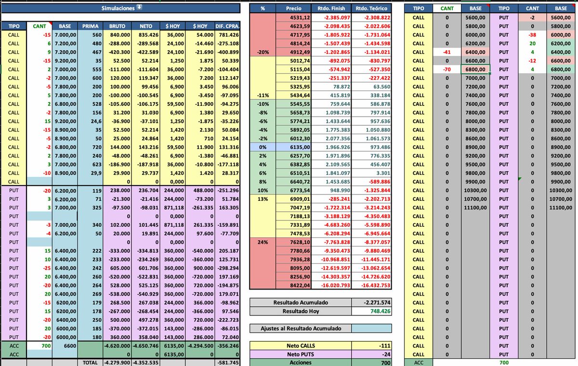This screenshot has height=366, width=578.
Task: Click the Acciones label cell
Action: tap(301, 362)
